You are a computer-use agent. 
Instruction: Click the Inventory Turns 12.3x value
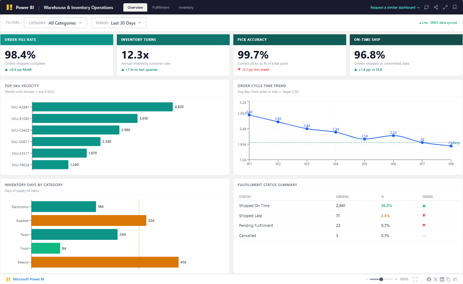click(x=135, y=55)
